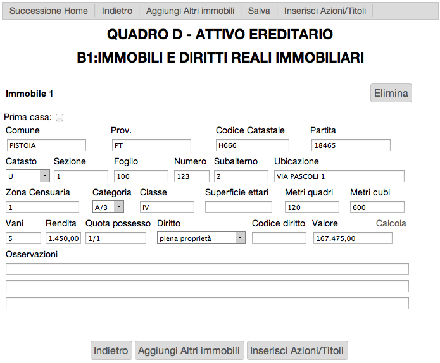Viewport: 440px width, 363px height.
Task: Select the empty Superficie ettari field
Action: 238,207
